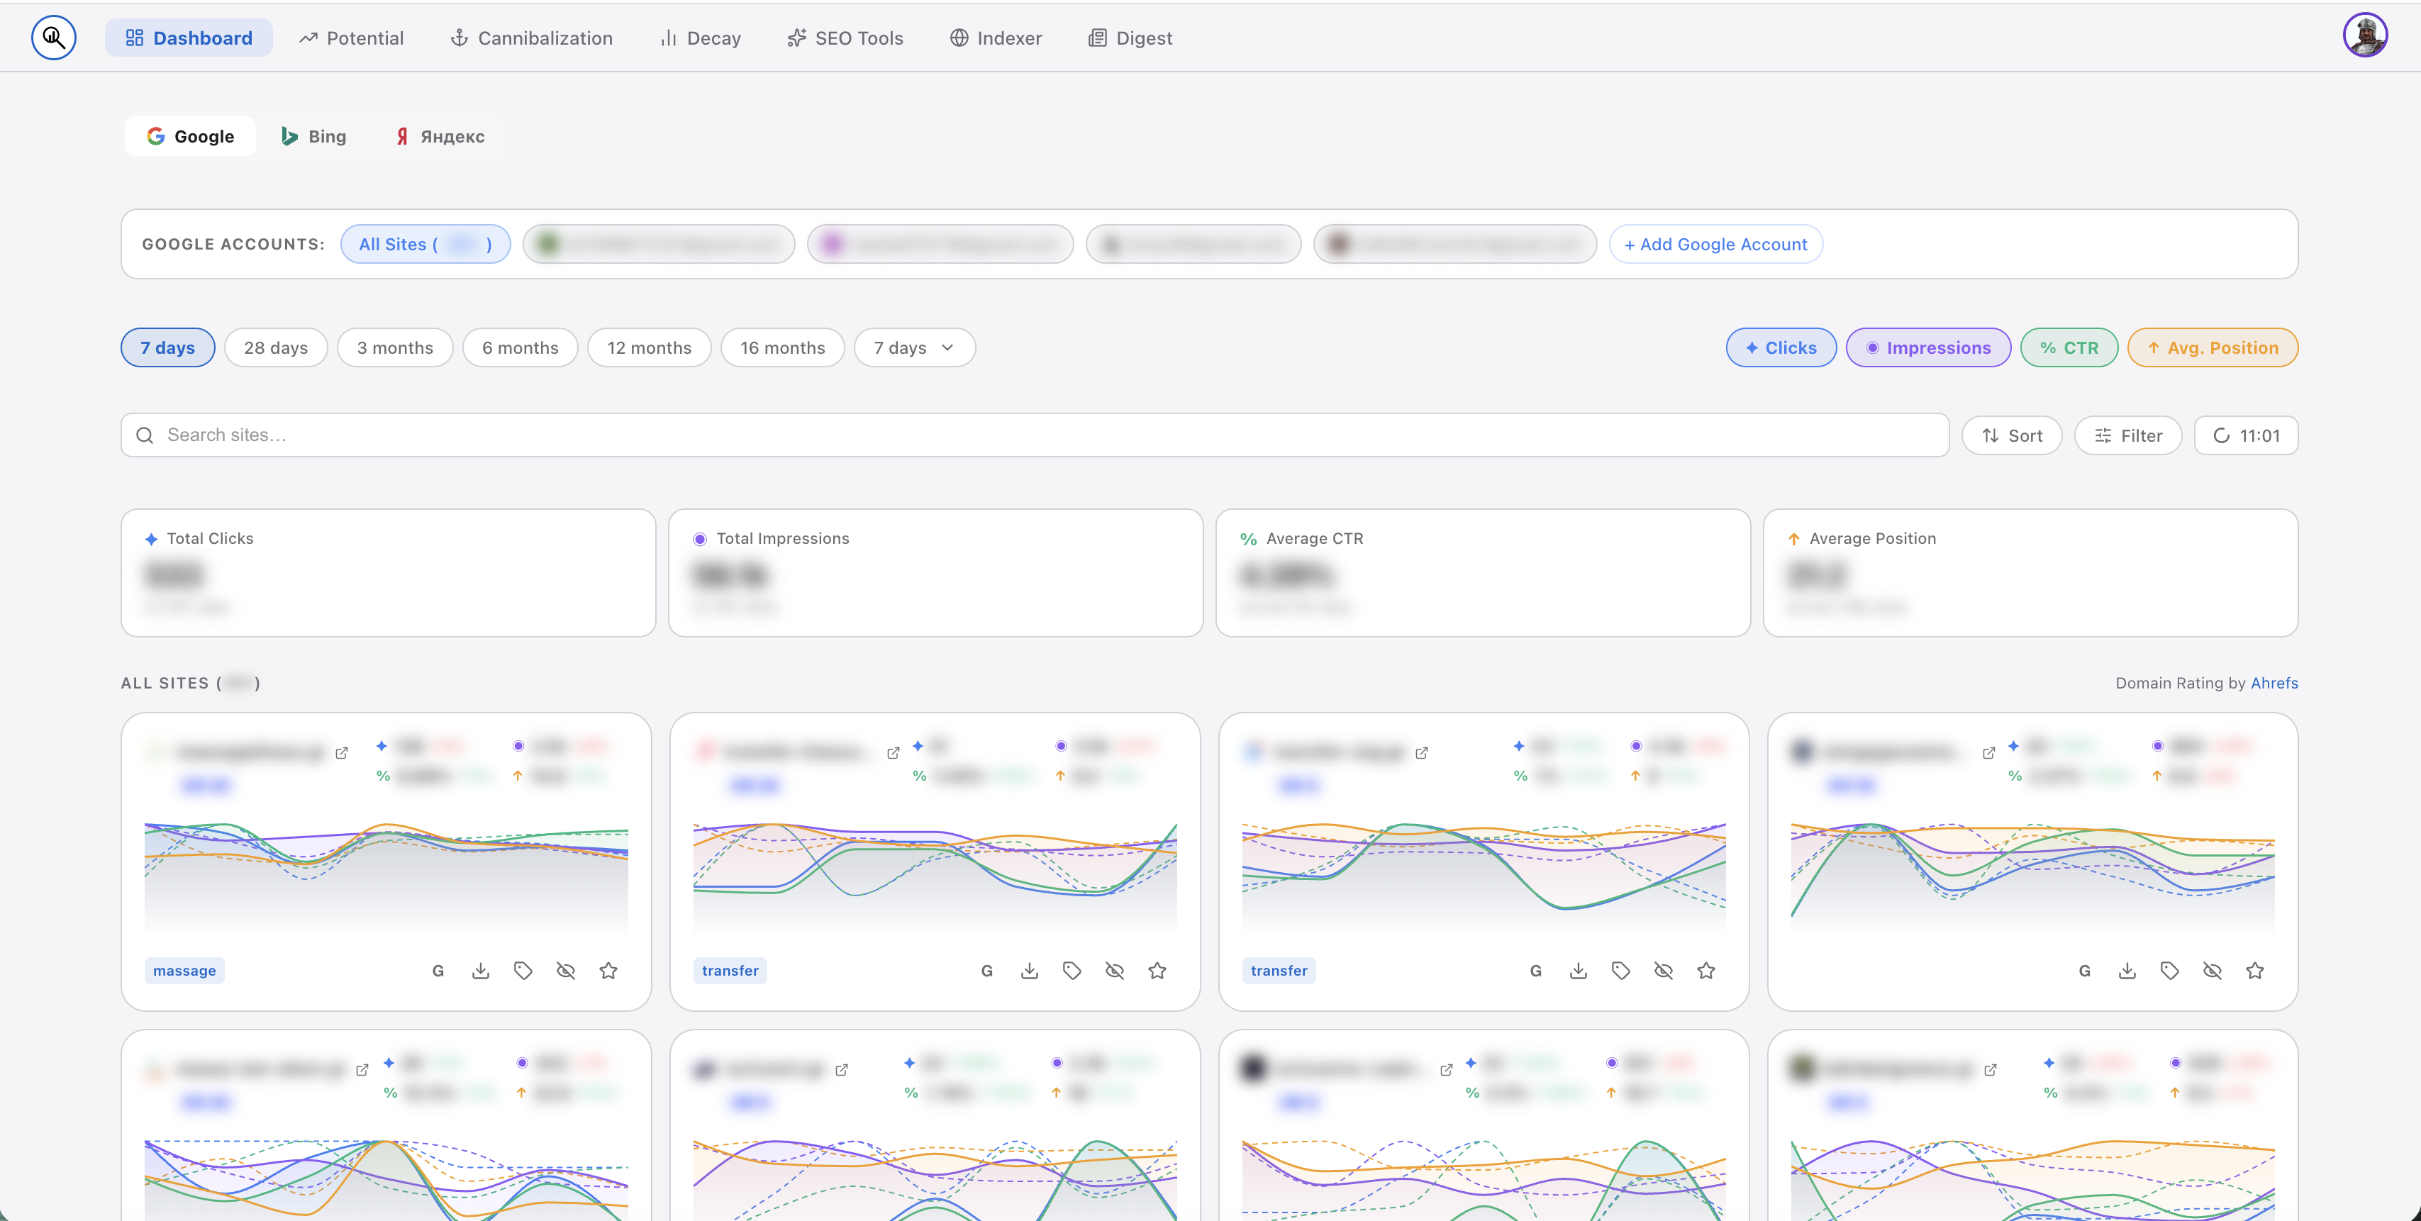
Task: Expand the 7 days comparison dropdown
Action: click(x=915, y=347)
